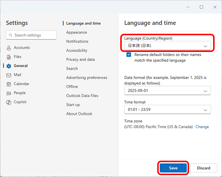Open the Notifications settings section

tap(77, 41)
